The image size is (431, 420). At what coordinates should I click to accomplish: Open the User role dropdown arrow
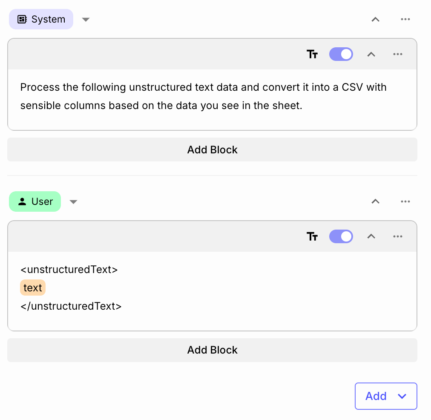pos(73,202)
